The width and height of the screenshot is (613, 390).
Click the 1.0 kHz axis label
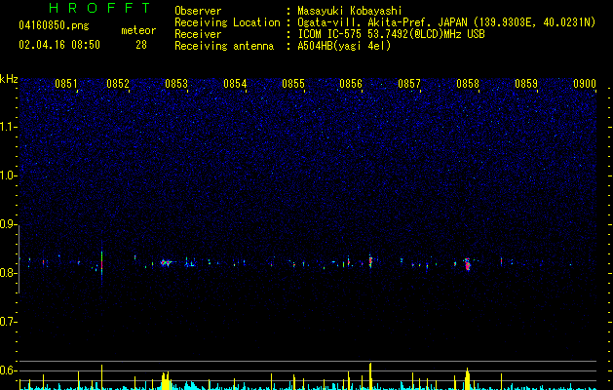coord(9,175)
